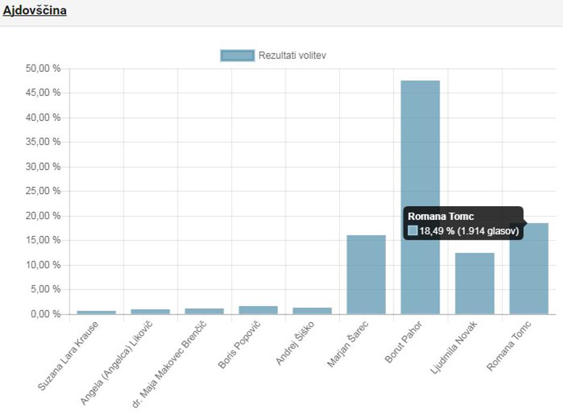This screenshot has width=563, height=414.
Task: Click the color square inside the tooltip
Action: (x=413, y=231)
